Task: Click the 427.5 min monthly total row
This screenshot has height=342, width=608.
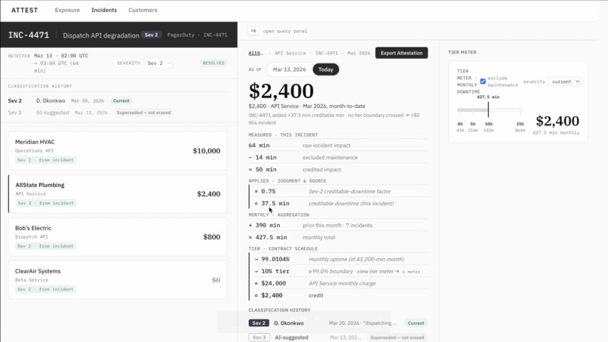Action: (x=338, y=237)
